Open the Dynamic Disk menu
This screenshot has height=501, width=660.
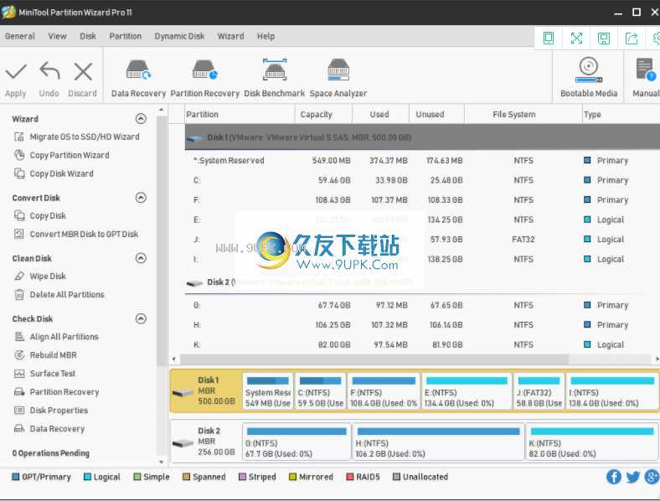179,36
